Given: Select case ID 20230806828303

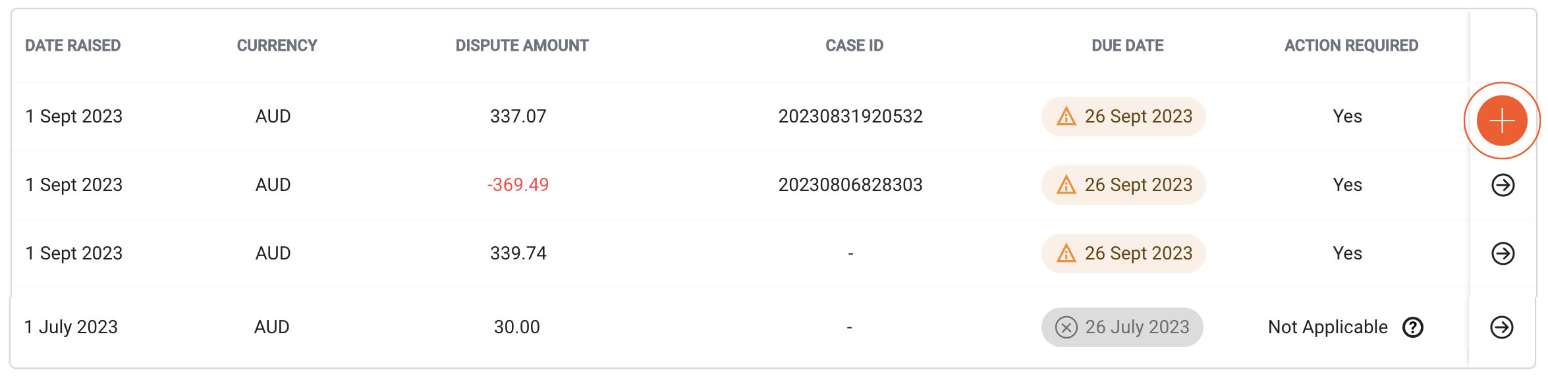Looking at the screenshot, I should coord(850,185).
